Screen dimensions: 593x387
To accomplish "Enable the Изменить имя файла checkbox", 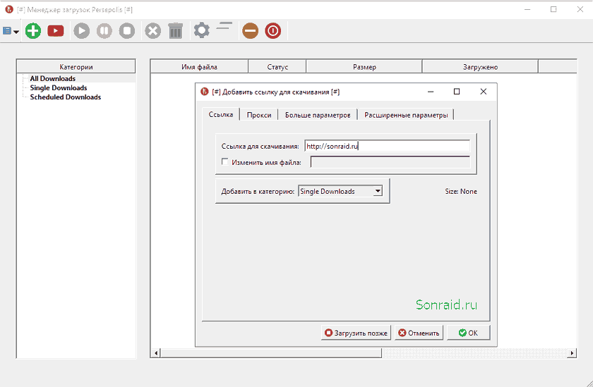I will pos(225,162).
